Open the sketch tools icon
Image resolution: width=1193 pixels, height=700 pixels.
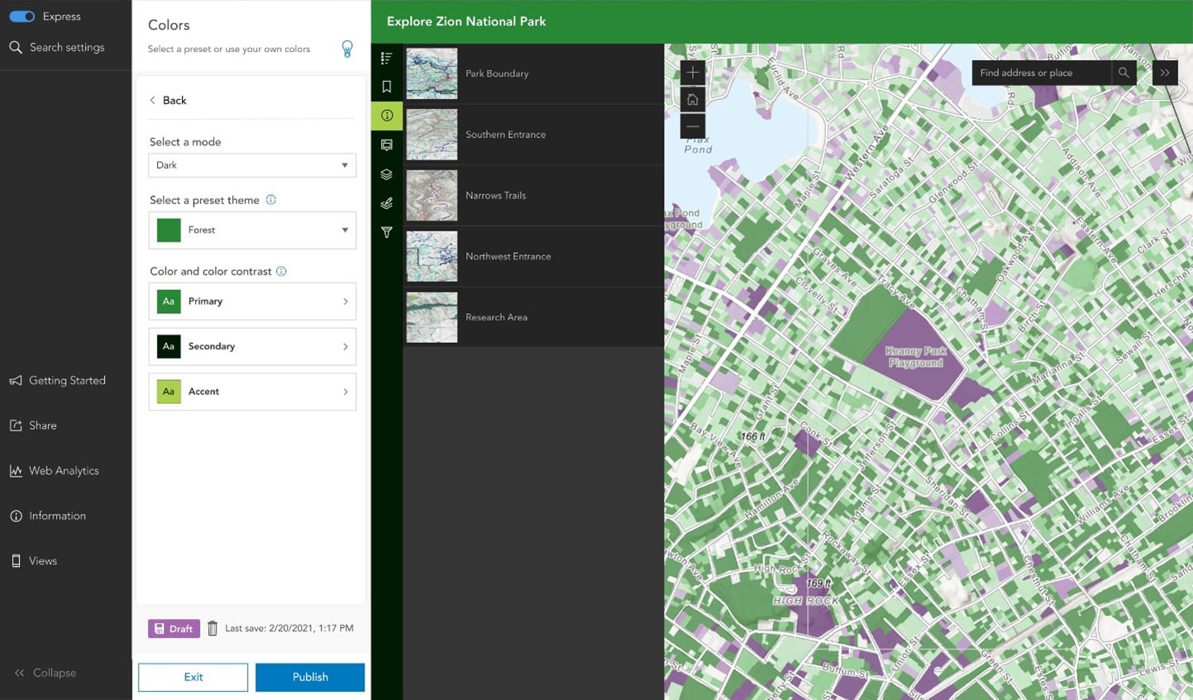point(386,203)
